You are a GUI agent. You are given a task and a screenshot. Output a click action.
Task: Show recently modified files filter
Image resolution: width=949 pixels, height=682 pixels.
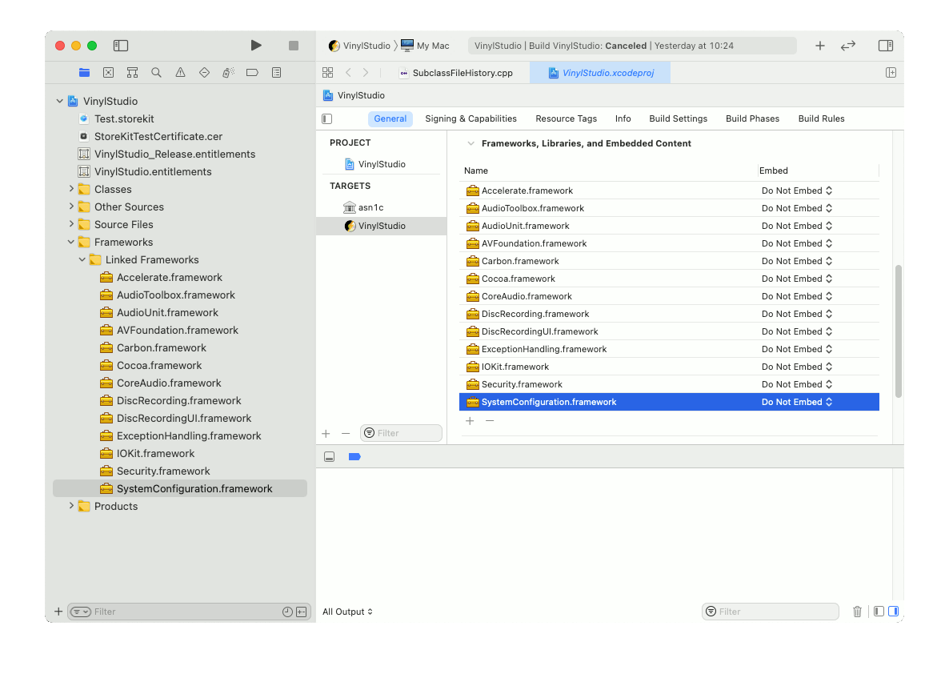pyautogui.click(x=287, y=612)
